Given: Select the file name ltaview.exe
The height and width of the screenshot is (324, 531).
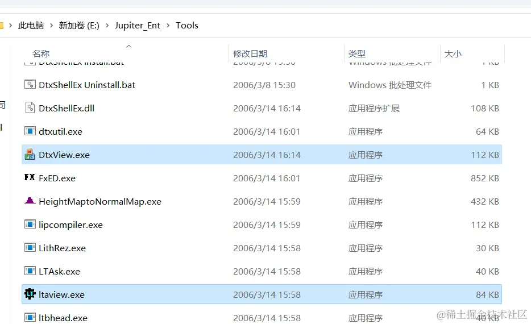Looking at the screenshot, I should (x=61, y=295).
